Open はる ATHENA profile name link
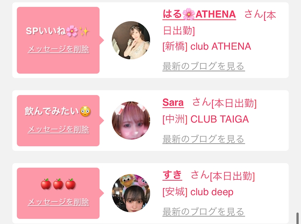Image resolution: width=301 pixels, height=224 pixels. pyautogui.click(x=199, y=14)
